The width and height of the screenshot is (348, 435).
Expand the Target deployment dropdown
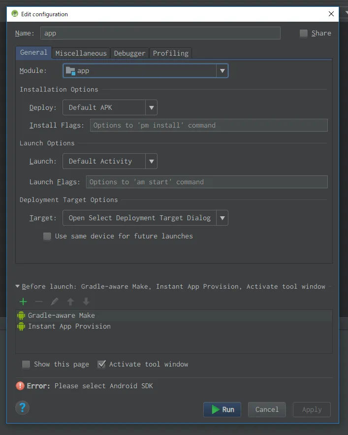pyautogui.click(x=222, y=218)
